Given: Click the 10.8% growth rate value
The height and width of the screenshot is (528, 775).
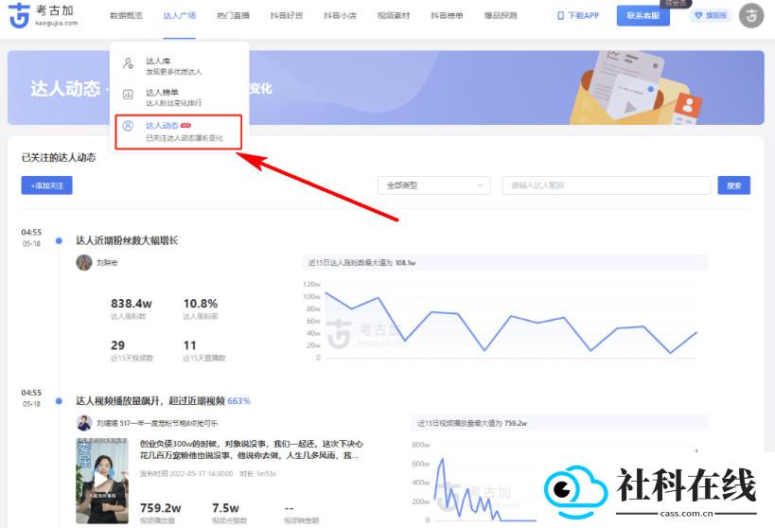Looking at the screenshot, I should click(201, 304).
